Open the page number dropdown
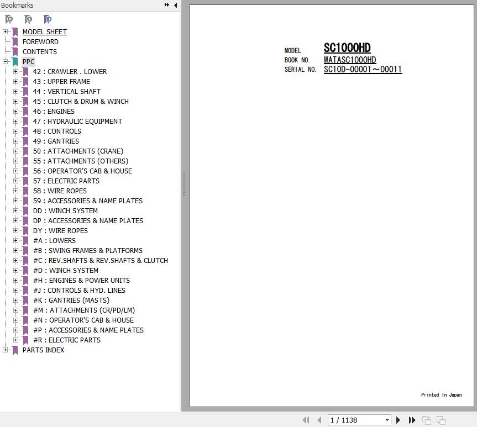The image size is (477, 427). click(387, 420)
